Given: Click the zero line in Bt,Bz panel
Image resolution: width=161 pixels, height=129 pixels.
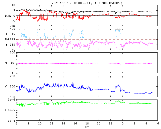Looking at the screenshot, I should (87, 16).
